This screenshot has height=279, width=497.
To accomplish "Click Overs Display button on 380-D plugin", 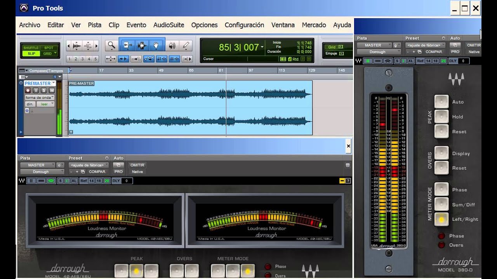I will [x=441, y=153].
